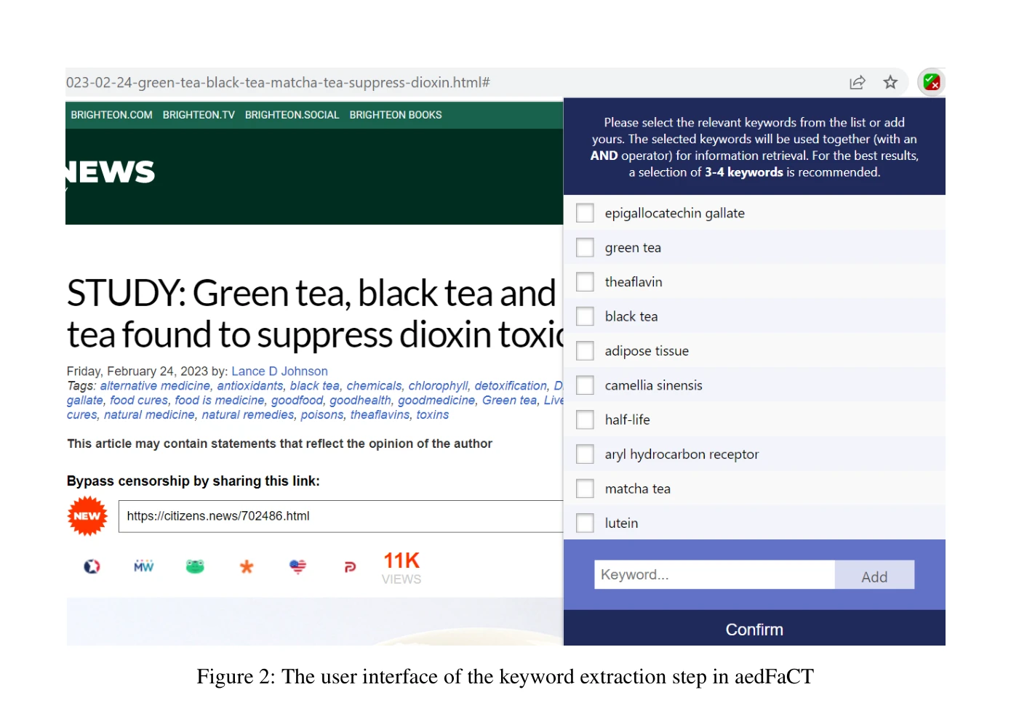Open the alternative medicine tag link

(x=155, y=386)
